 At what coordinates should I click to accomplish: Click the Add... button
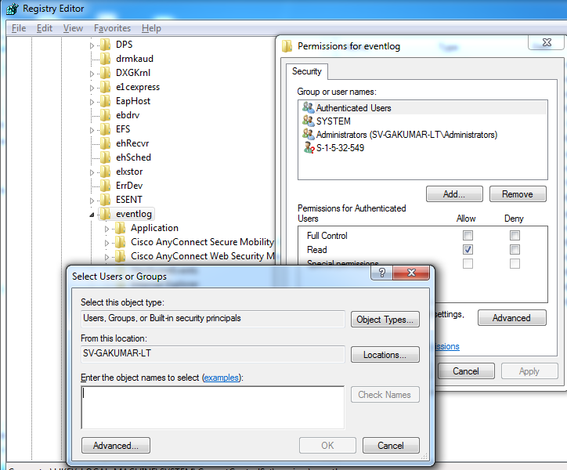(454, 194)
